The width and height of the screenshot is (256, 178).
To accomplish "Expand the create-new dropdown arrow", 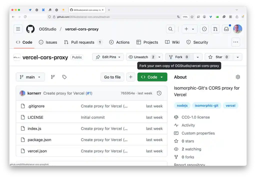I will [x=193, y=29].
